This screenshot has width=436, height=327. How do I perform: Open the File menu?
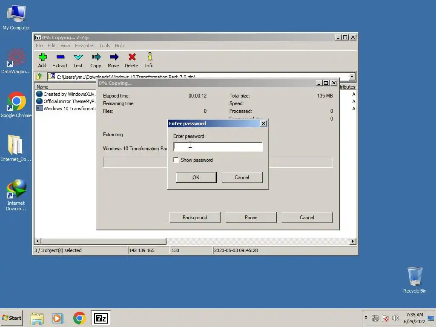[x=39, y=46]
